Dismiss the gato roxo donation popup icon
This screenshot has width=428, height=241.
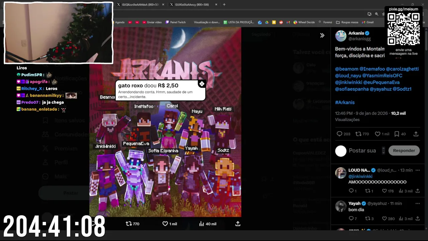tap(202, 84)
